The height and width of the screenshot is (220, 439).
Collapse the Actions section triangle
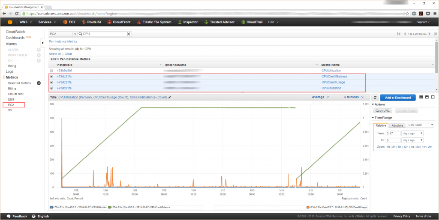(373, 104)
